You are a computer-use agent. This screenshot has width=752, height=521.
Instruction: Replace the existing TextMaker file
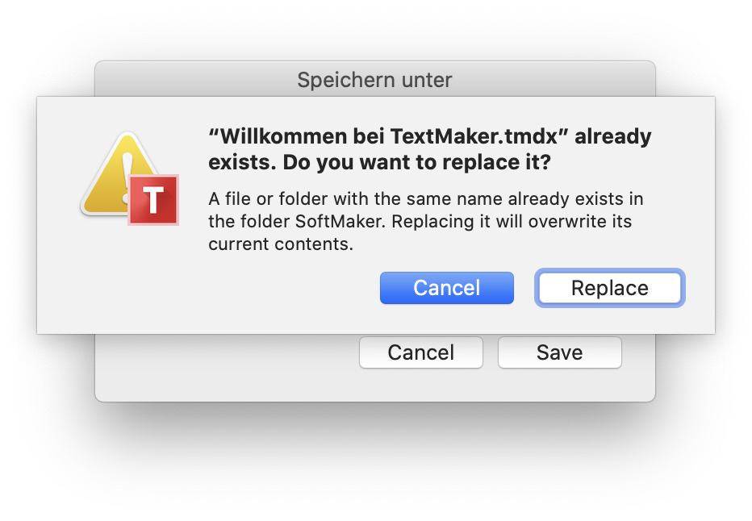[x=609, y=288]
